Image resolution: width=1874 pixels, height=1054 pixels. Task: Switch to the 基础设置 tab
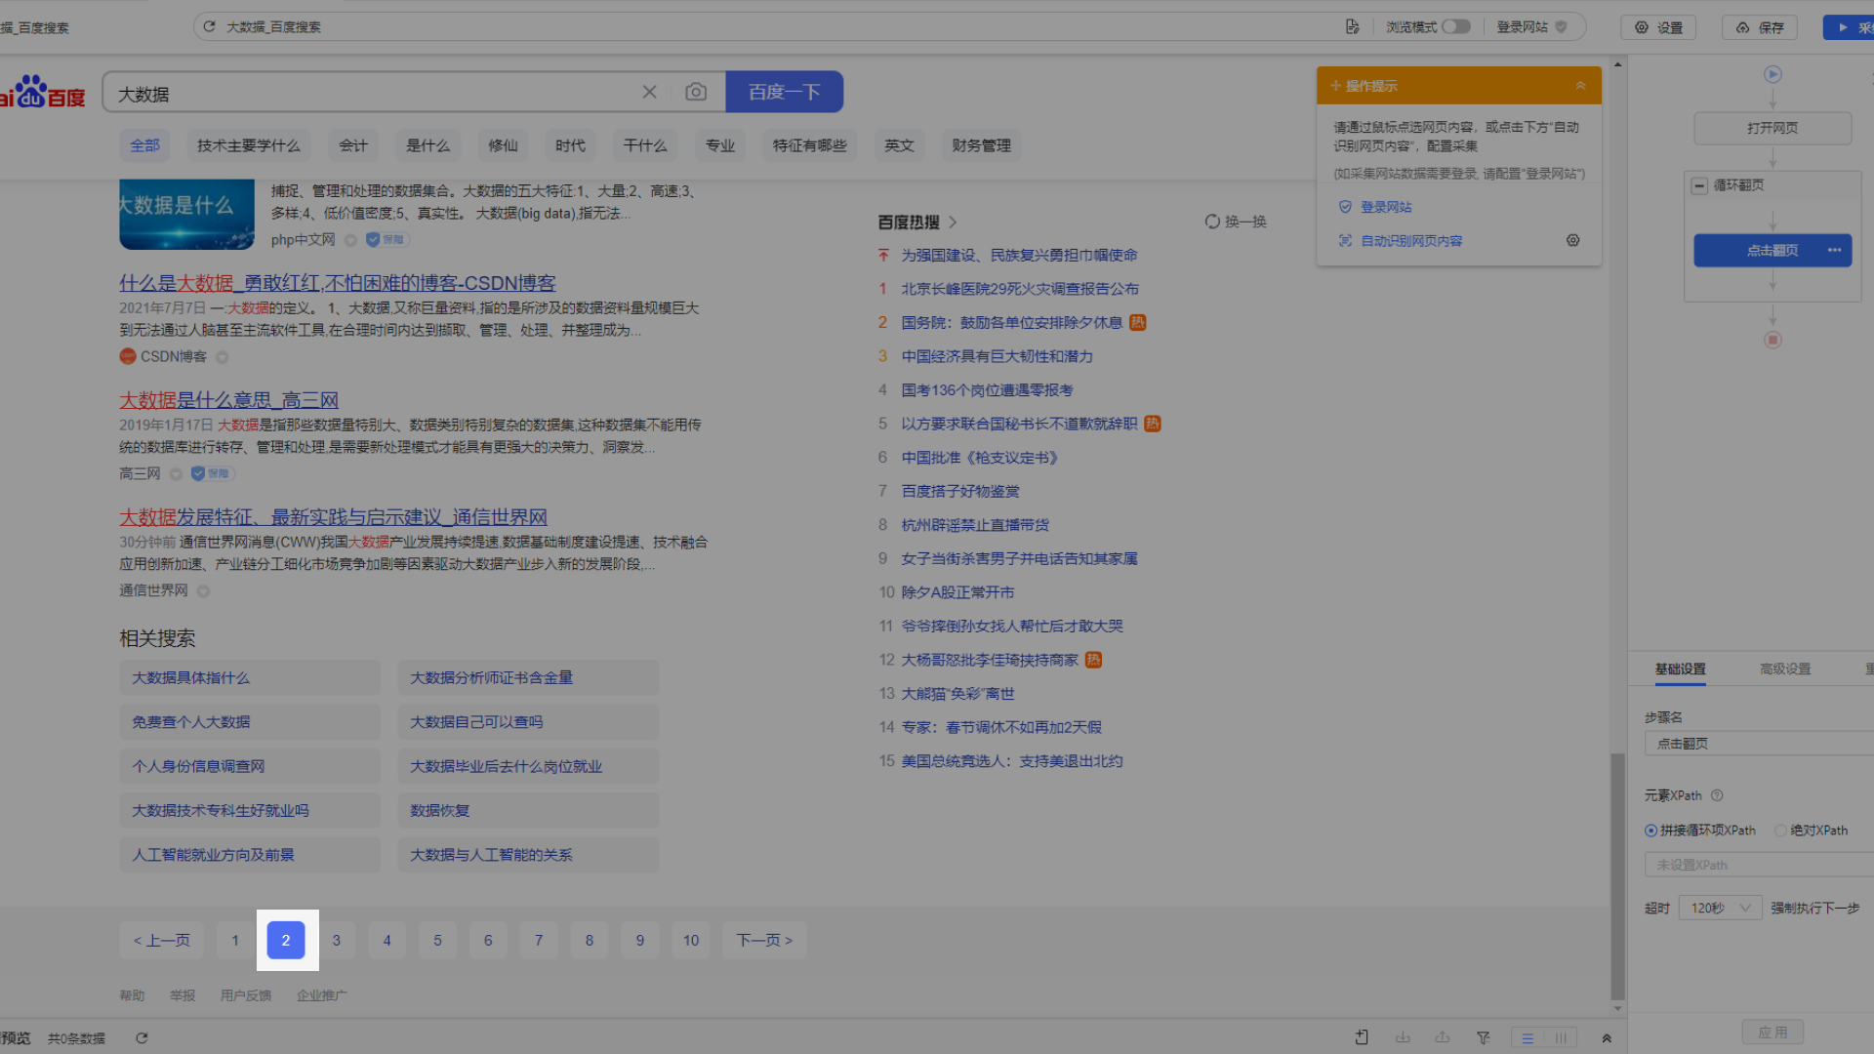point(1680,669)
